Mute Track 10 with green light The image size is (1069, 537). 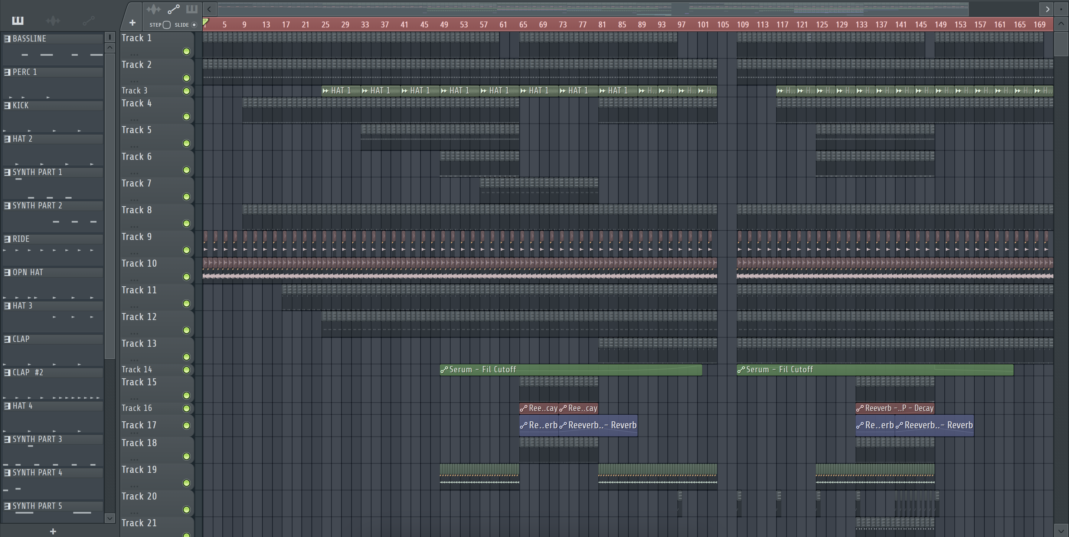pos(186,277)
